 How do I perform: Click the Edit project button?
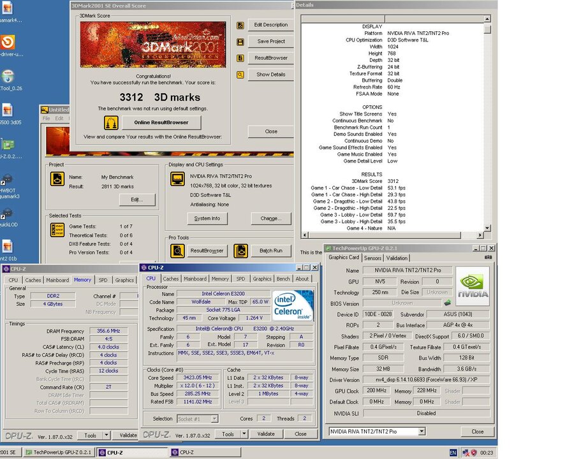(x=137, y=200)
